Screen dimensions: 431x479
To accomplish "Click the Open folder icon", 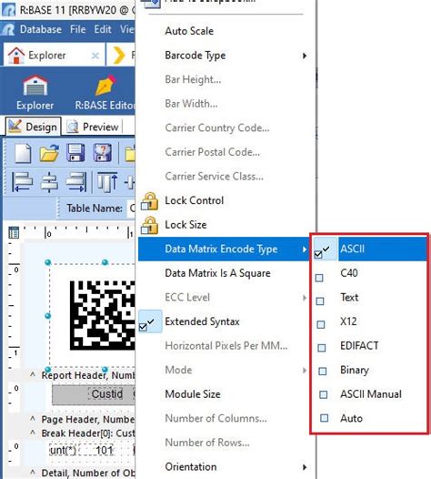I will click(49, 153).
